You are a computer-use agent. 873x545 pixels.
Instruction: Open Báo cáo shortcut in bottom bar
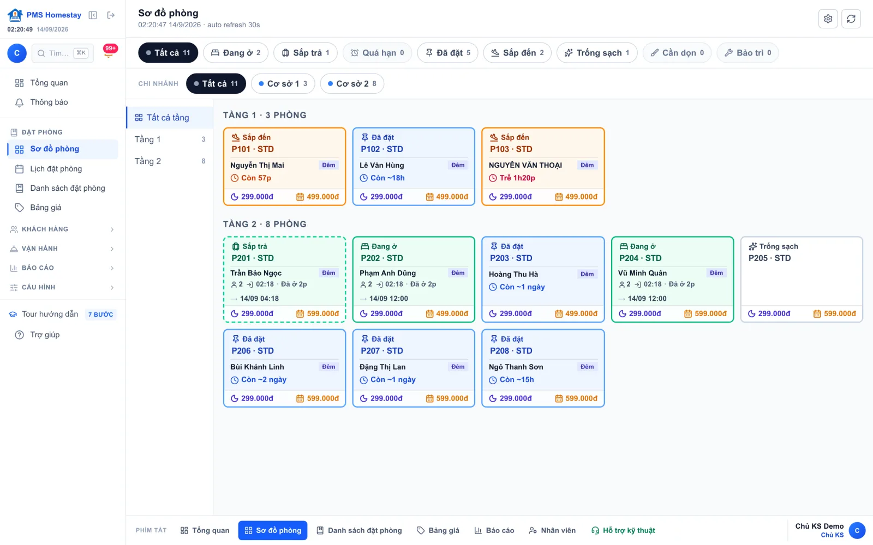pyautogui.click(x=494, y=530)
